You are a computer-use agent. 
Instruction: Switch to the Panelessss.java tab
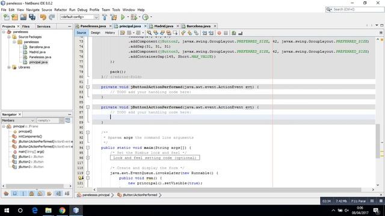pos(93,26)
